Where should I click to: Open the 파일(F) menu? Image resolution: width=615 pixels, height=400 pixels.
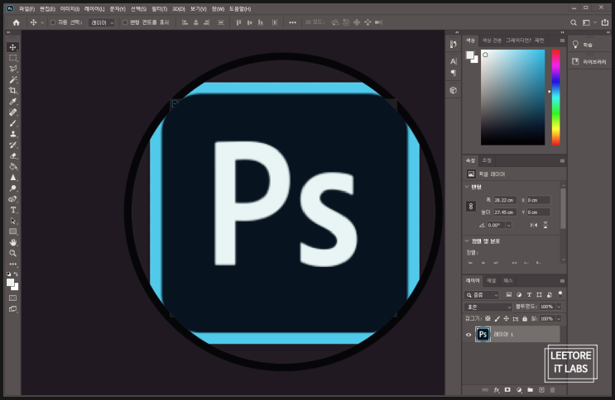coord(27,9)
